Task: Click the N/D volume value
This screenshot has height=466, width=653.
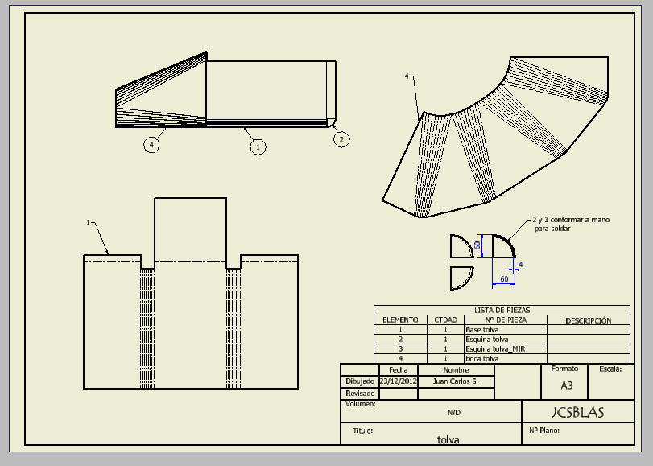Action: 454,412
